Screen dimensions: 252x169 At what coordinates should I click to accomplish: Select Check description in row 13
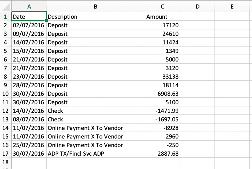[x=96, y=119]
